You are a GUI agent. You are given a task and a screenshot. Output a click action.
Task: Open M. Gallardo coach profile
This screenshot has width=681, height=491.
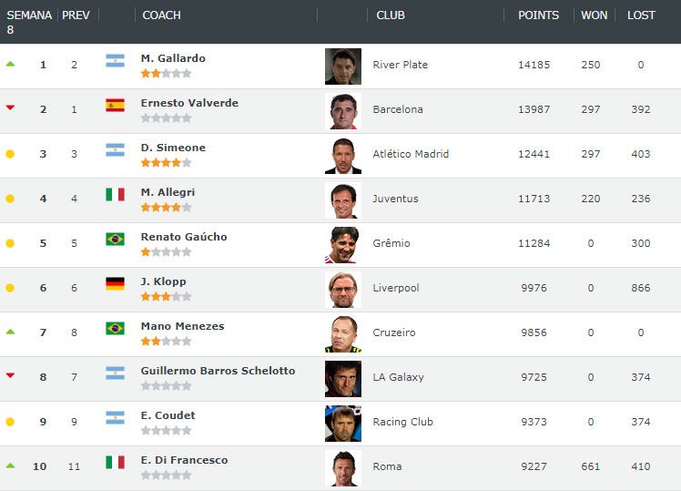[173, 58]
